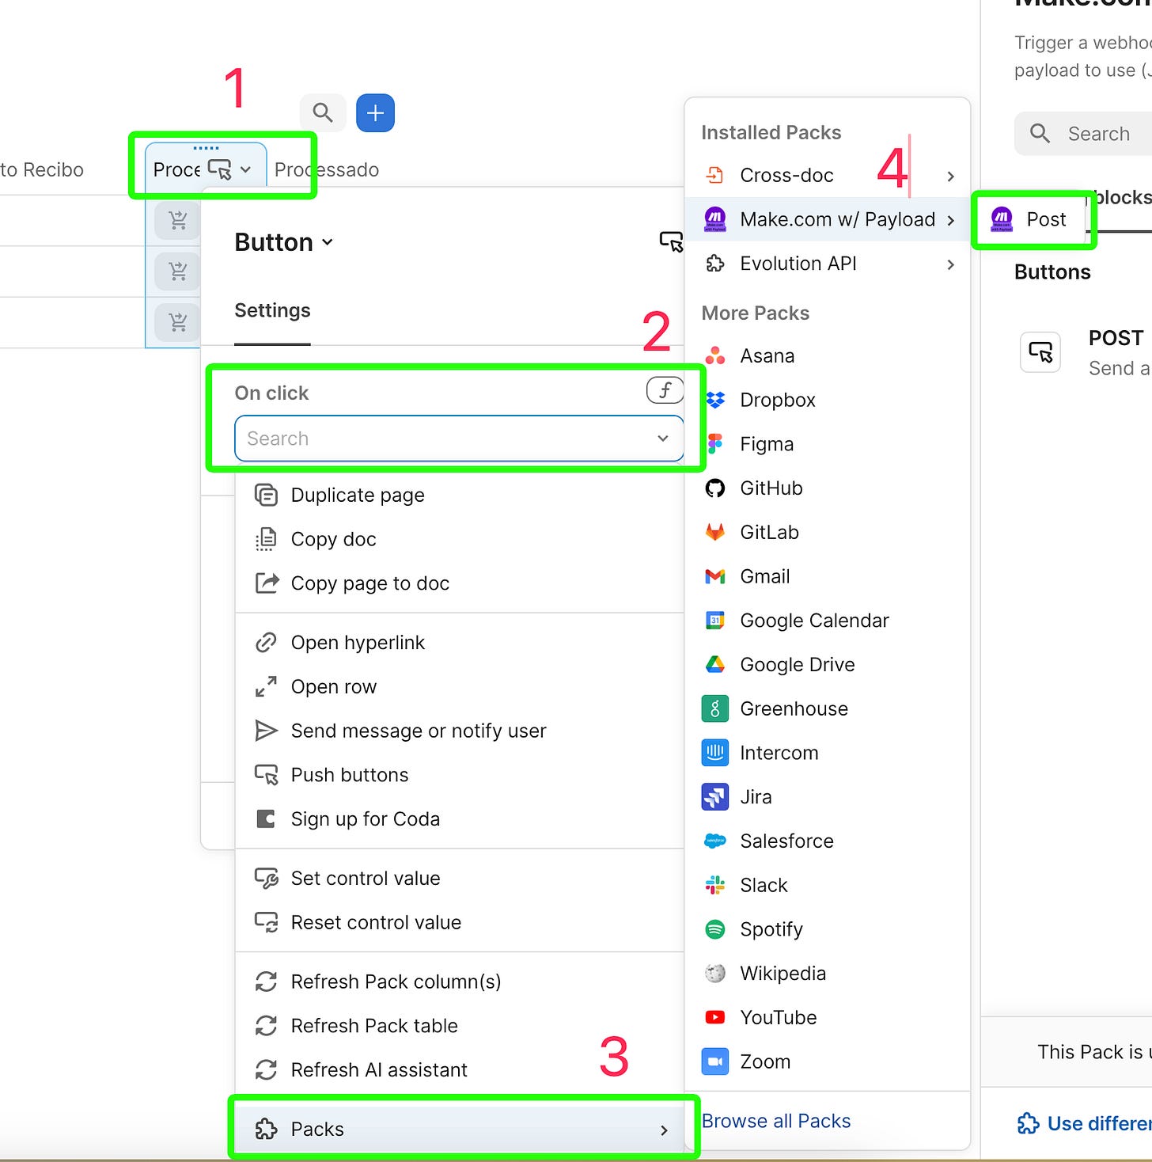The image size is (1152, 1162).
Task: Select the Google Calendar pack
Action: (x=828, y=621)
